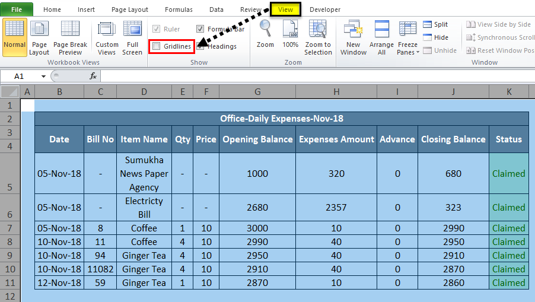Click the Name Box showing A1
Viewport: 535px width, 302px height.
20,76
